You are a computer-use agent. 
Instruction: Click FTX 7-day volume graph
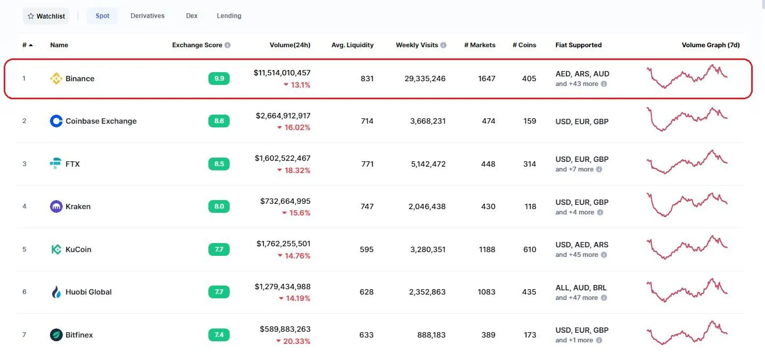tap(687, 162)
